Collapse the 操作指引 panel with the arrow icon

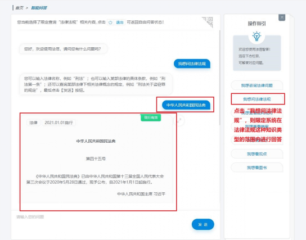pyautogui.click(x=282, y=17)
